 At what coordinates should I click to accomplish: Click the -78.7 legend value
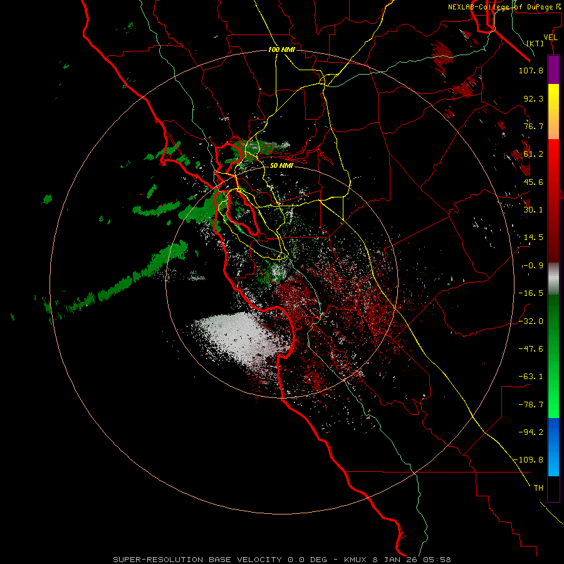click(531, 405)
